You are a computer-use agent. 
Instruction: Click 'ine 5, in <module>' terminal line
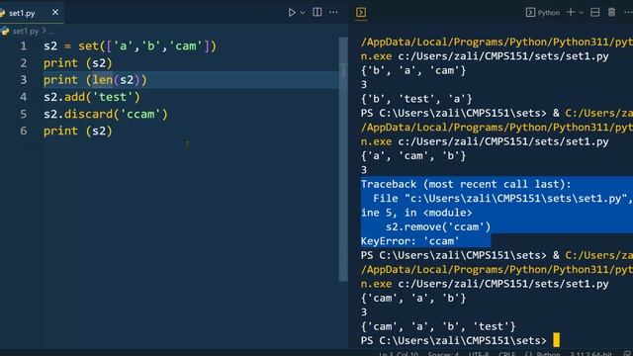click(x=416, y=213)
